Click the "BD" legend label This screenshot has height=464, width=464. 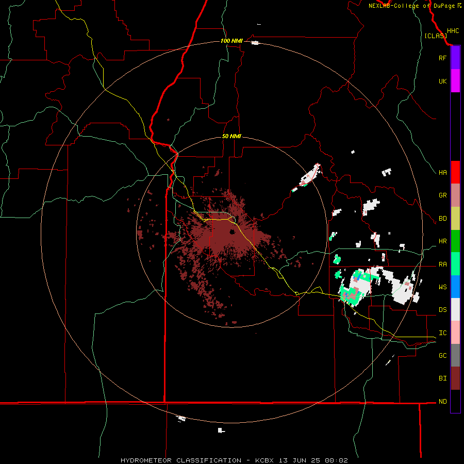(x=442, y=219)
